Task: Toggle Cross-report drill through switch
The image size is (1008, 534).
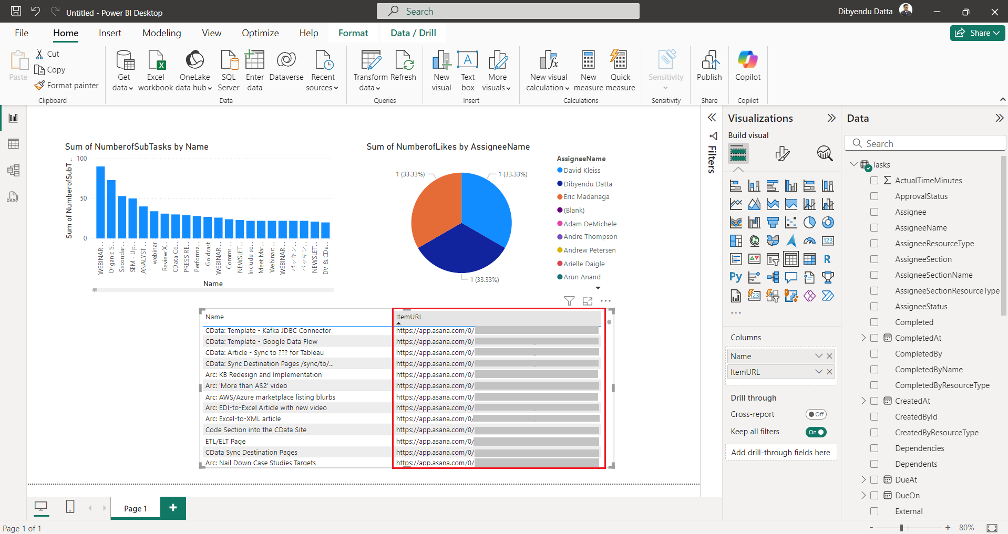Action: coord(816,414)
